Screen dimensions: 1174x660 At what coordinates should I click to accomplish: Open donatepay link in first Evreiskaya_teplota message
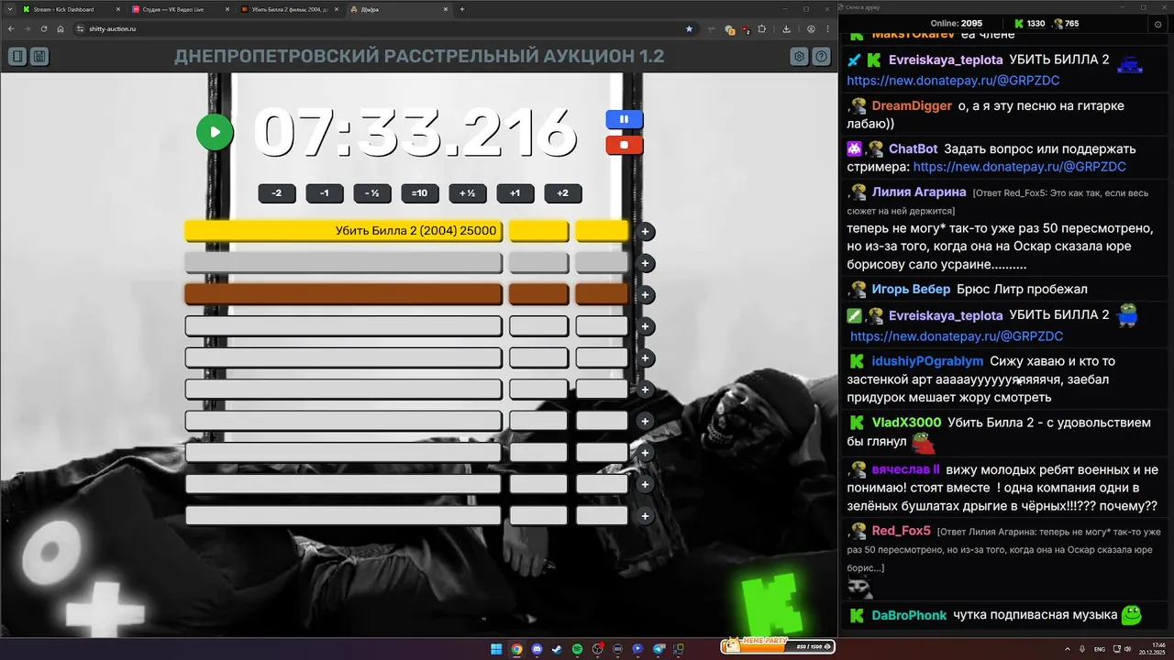[953, 81]
